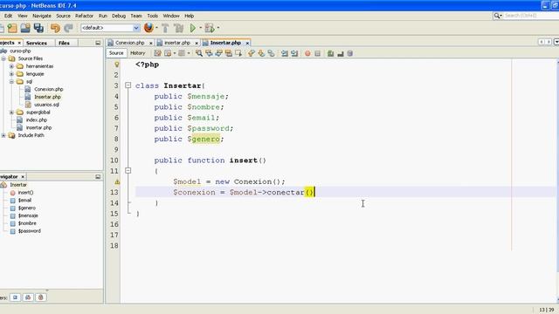The image size is (559, 314).
Task: Click the Last Edit editor toolbar icon
Action: click(157, 53)
